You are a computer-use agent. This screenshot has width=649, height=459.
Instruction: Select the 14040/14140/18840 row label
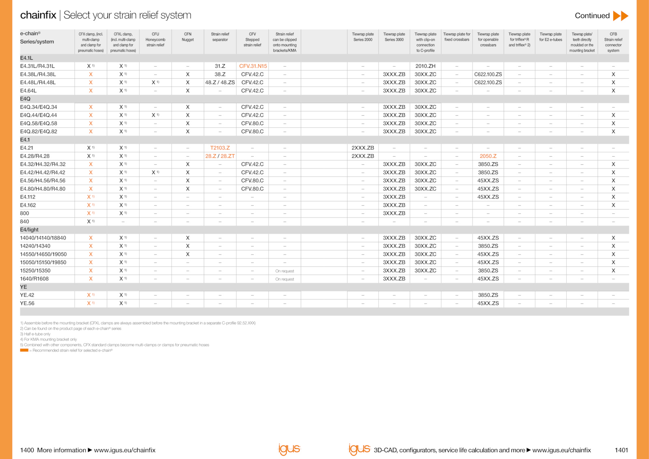[x=43, y=238]
